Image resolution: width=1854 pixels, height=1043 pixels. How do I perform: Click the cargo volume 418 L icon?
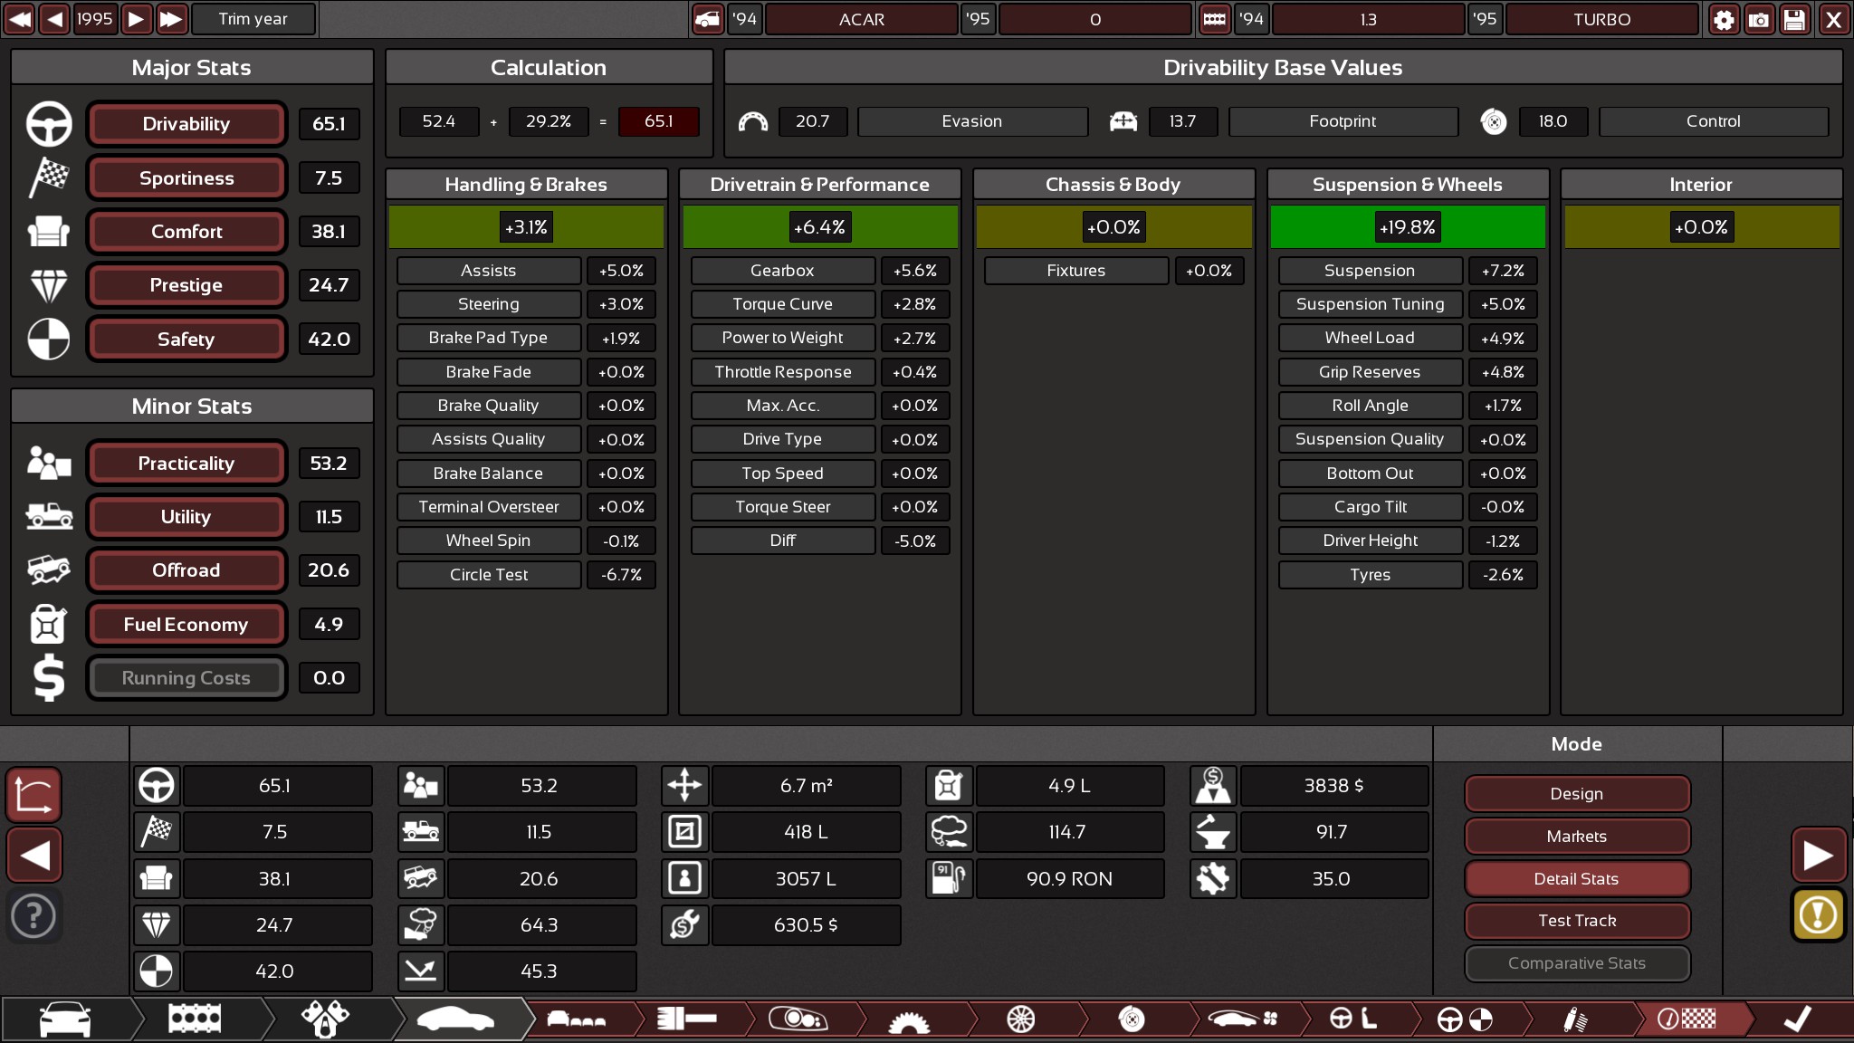[684, 832]
